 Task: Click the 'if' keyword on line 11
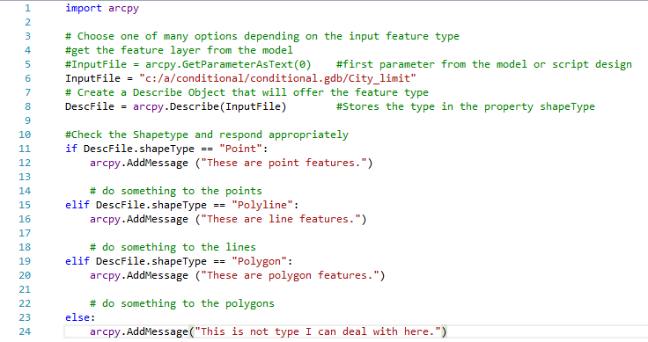tap(71, 149)
